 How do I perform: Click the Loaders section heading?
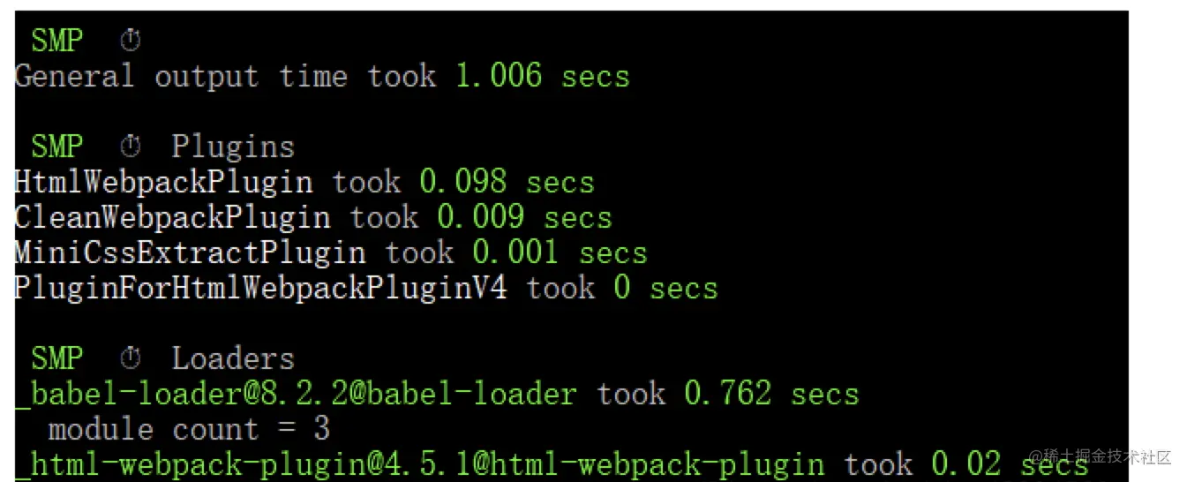[x=233, y=358]
